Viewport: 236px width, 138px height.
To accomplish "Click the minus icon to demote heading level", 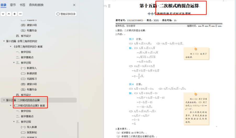I will 20,14.
